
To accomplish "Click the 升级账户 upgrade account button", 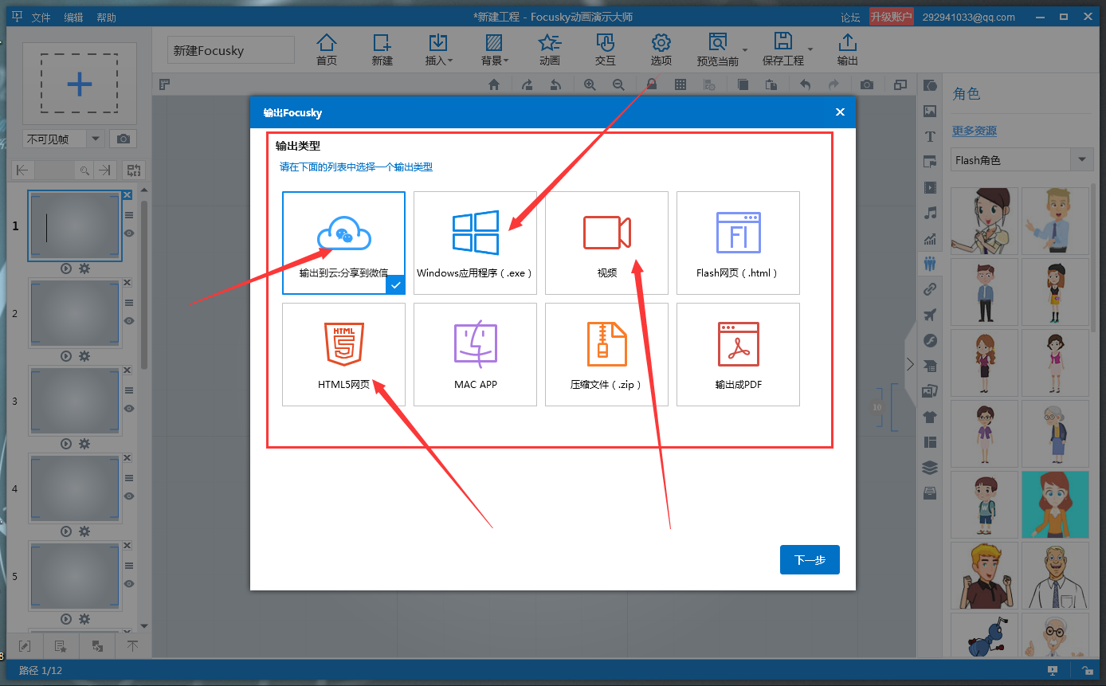I will click(x=892, y=17).
